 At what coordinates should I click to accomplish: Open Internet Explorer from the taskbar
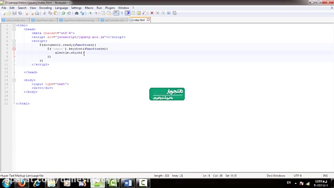pos(37,183)
